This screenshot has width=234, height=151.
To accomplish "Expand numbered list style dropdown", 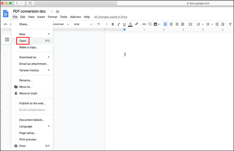I will 202,24.
